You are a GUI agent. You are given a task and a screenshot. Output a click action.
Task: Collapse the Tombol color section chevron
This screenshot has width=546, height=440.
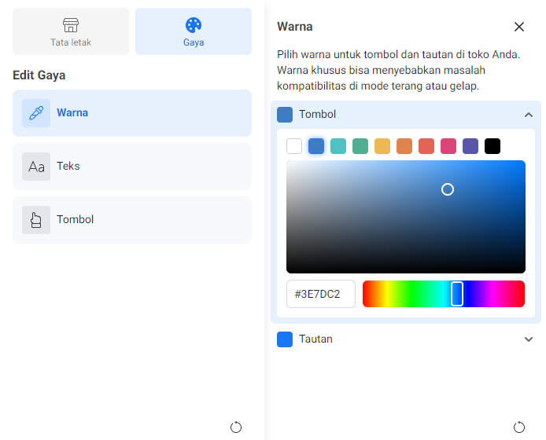point(528,115)
